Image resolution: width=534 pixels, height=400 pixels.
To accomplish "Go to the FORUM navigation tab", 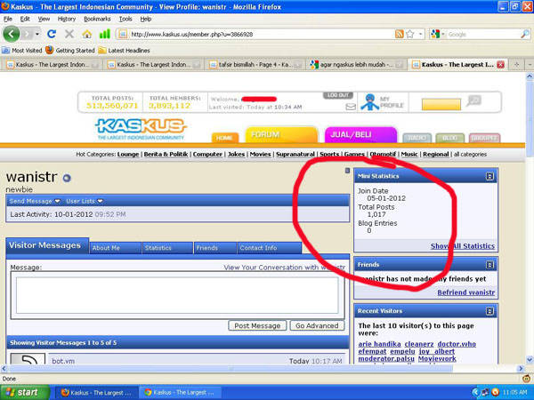I will 281,135.
